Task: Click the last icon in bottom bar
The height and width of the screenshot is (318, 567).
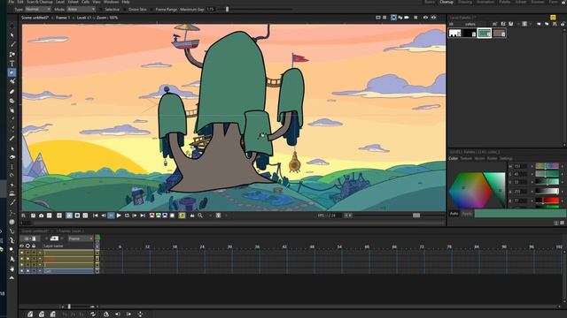Action: pyautogui.click(x=140, y=314)
